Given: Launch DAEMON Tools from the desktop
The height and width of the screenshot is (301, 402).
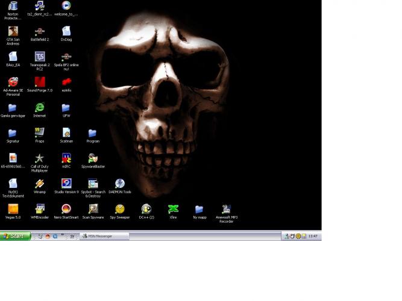Looking at the screenshot, I should (x=119, y=184).
